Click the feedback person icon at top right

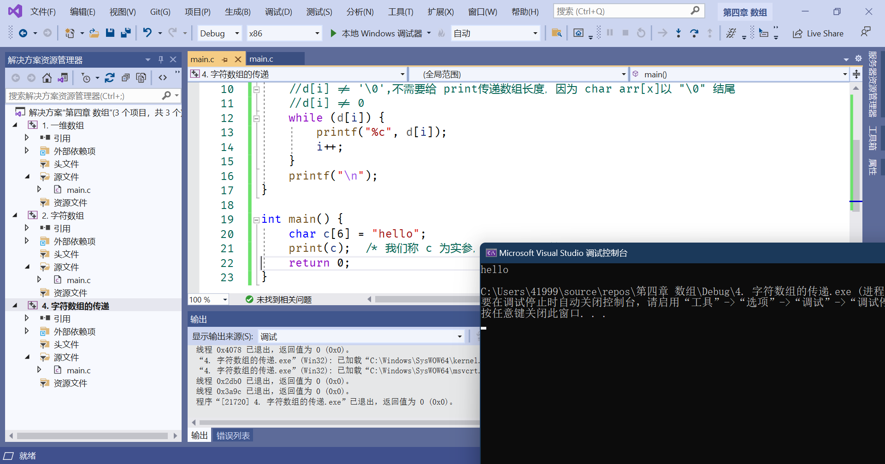[x=865, y=32]
